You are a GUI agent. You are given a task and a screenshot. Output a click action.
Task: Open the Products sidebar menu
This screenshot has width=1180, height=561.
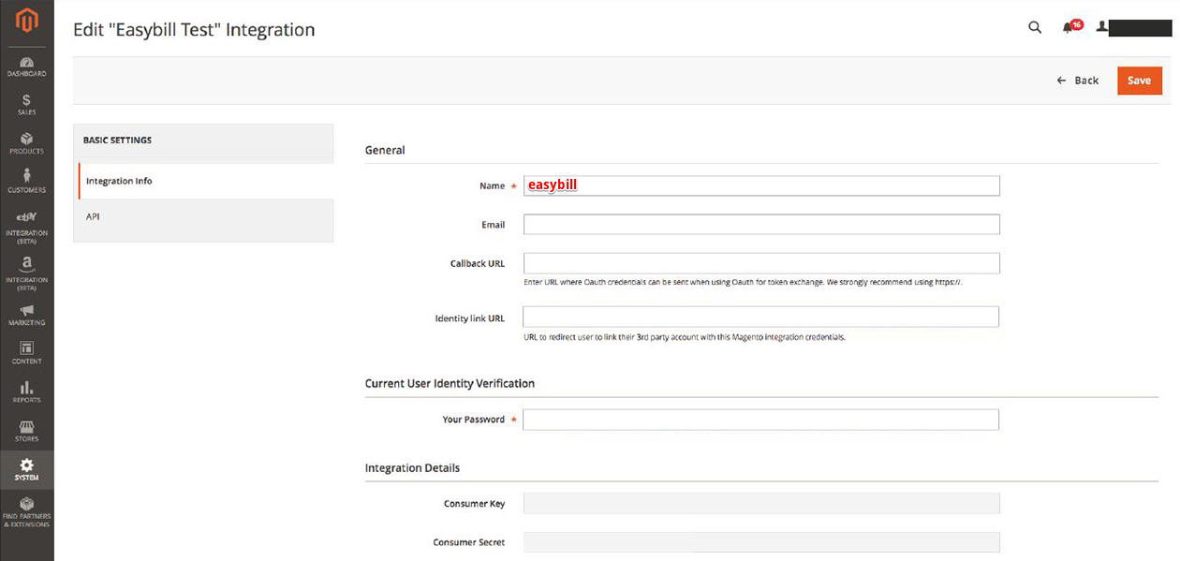27,143
